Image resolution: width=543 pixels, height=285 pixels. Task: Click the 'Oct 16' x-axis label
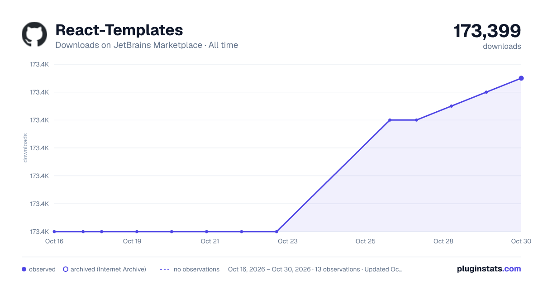[54, 241]
